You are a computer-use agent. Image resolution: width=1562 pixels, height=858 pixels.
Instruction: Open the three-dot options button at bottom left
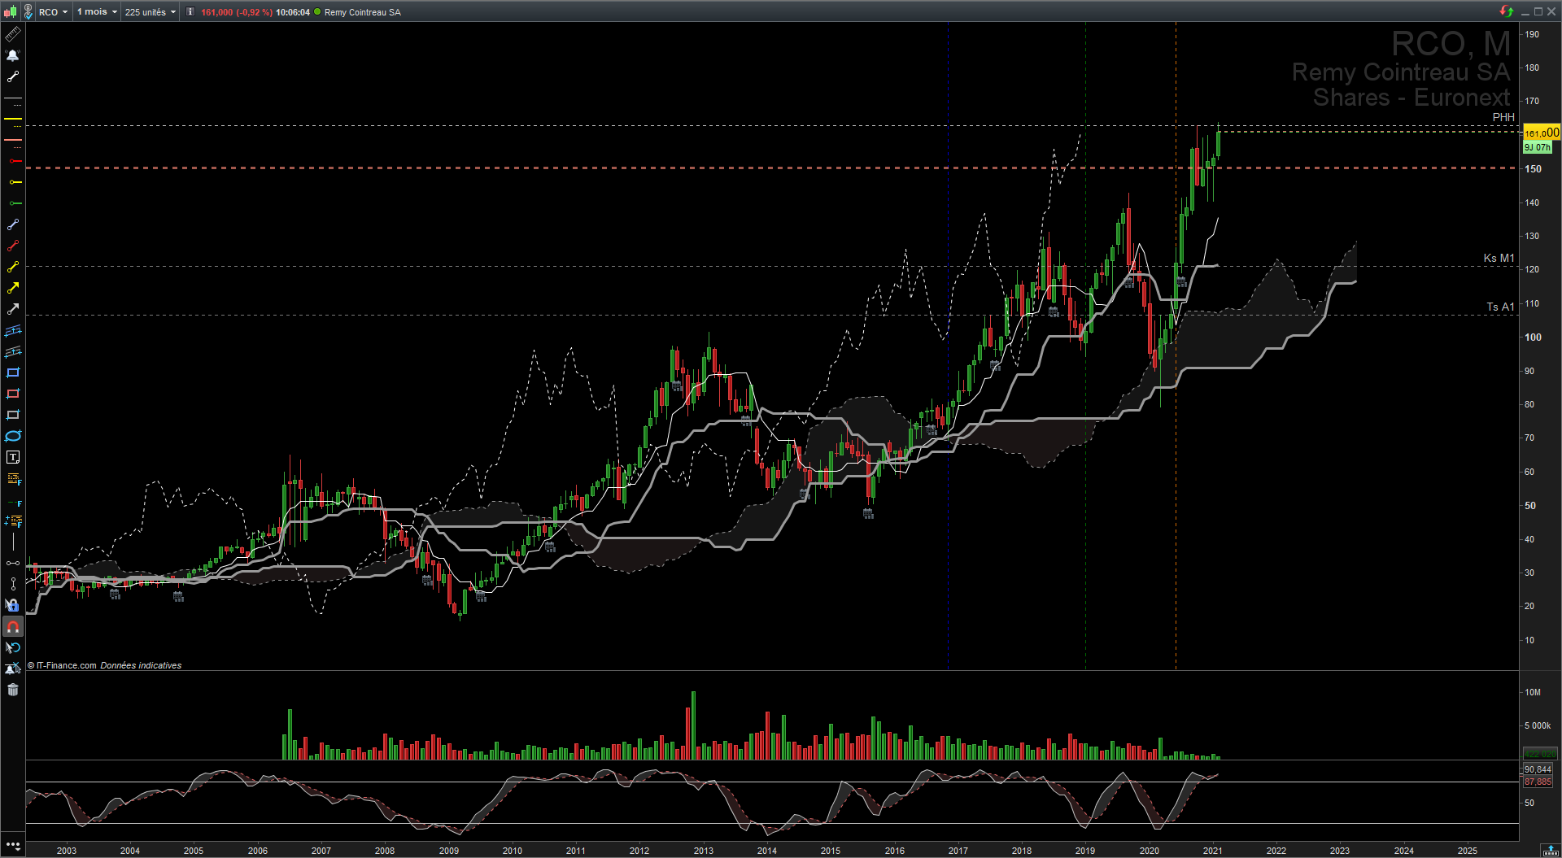(x=13, y=846)
